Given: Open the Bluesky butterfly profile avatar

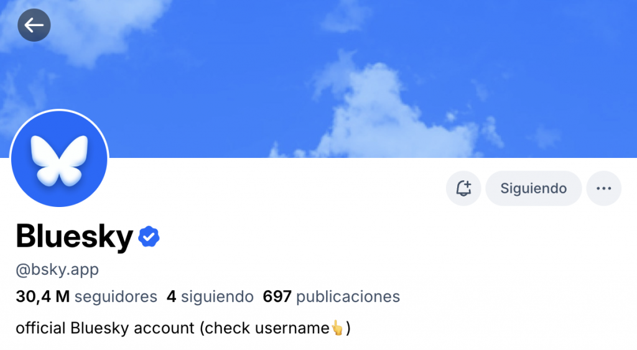Looking at the screenshot, I should point(59,159).
